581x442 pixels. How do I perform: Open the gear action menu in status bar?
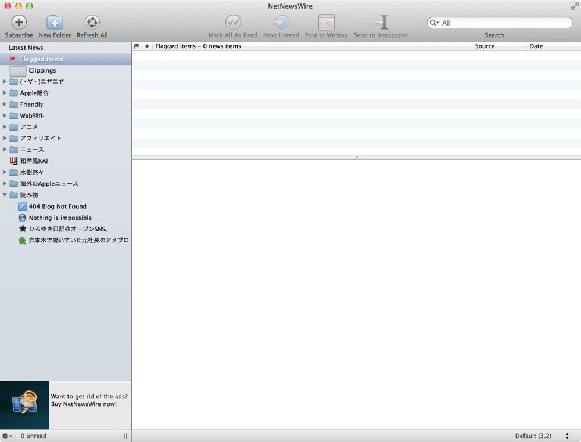point(7,436)
